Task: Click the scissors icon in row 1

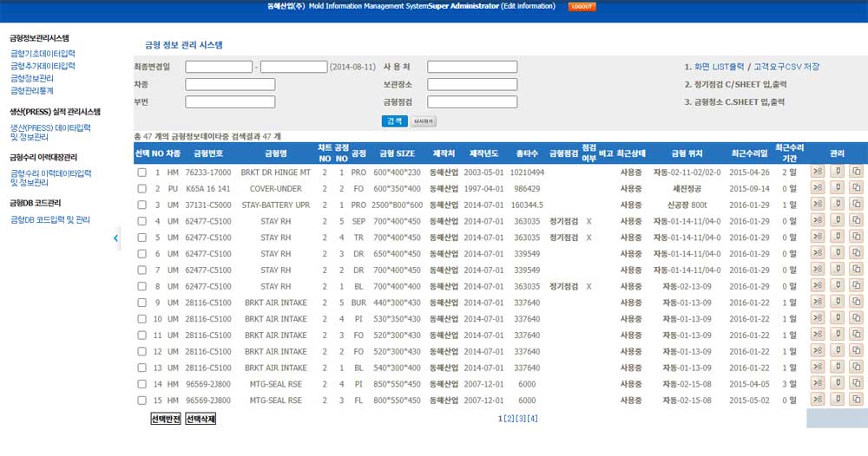Action: point(818,172)
